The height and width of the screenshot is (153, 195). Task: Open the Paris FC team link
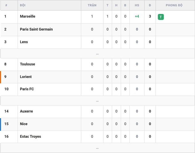pyautogui.click(x=27, y=89)
